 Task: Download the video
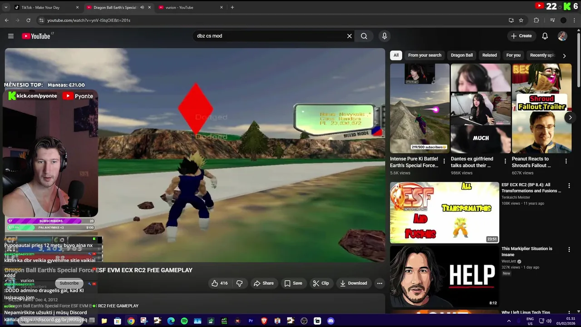(x=354, y=283)
